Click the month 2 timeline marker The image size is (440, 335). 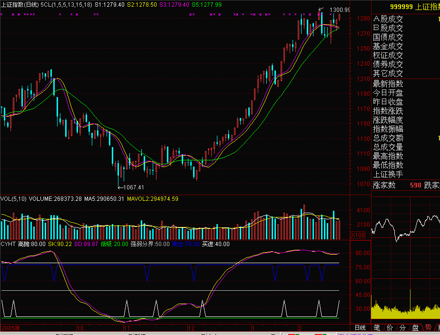(x=300, y=328)
